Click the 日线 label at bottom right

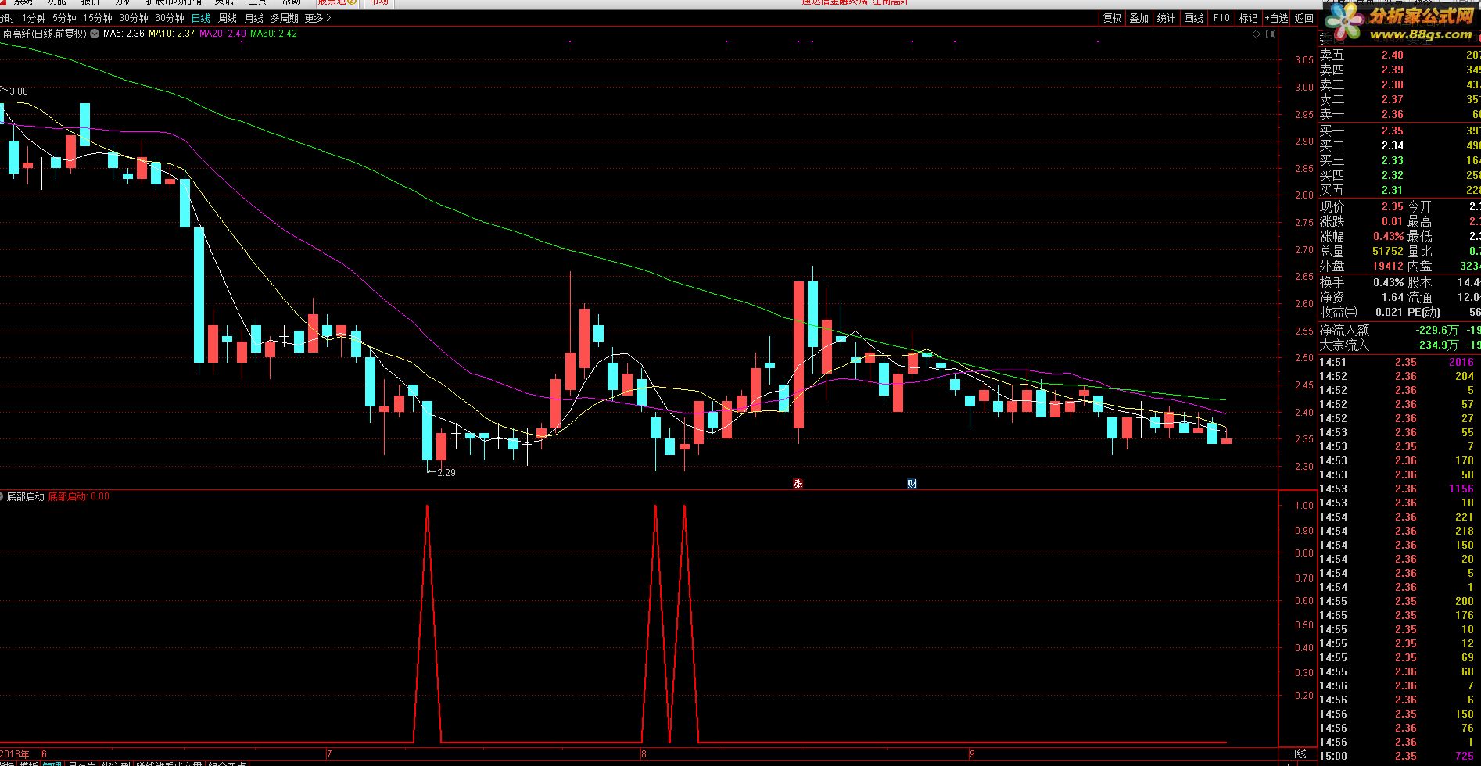(1297, 753)
